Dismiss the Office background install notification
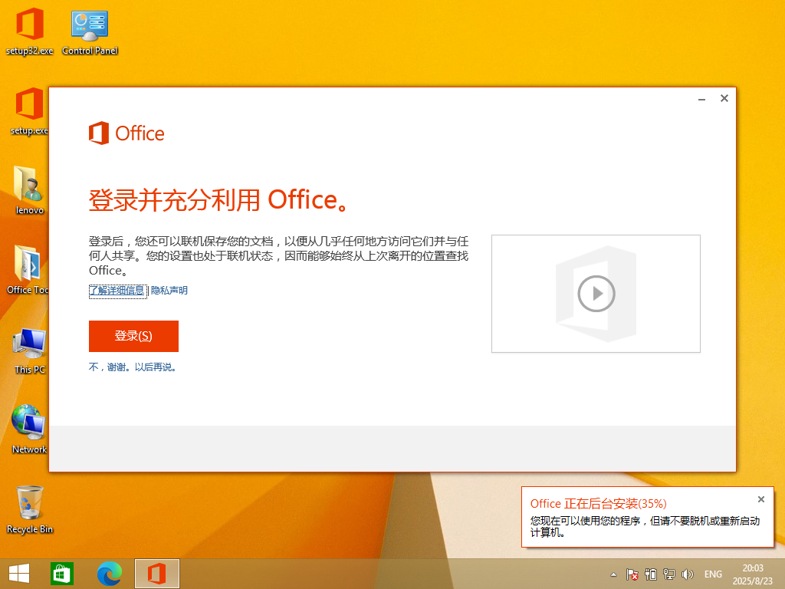The height and width of the screenshot is (589, 785). (x=760, y=499)
